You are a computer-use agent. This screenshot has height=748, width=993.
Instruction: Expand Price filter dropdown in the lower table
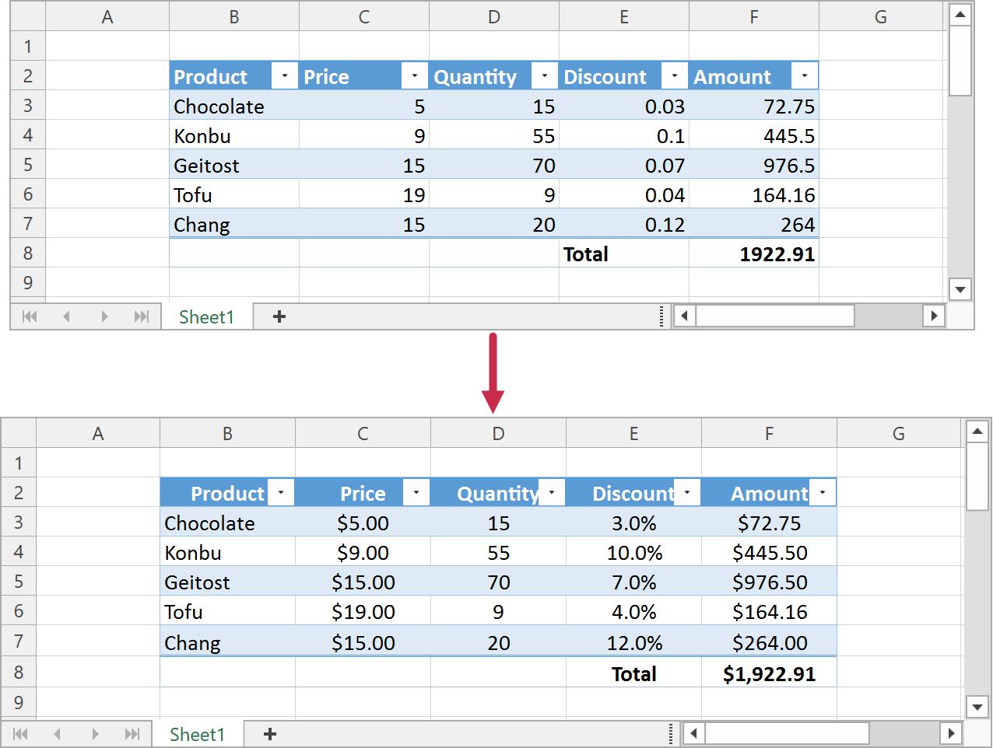[416, 493]
